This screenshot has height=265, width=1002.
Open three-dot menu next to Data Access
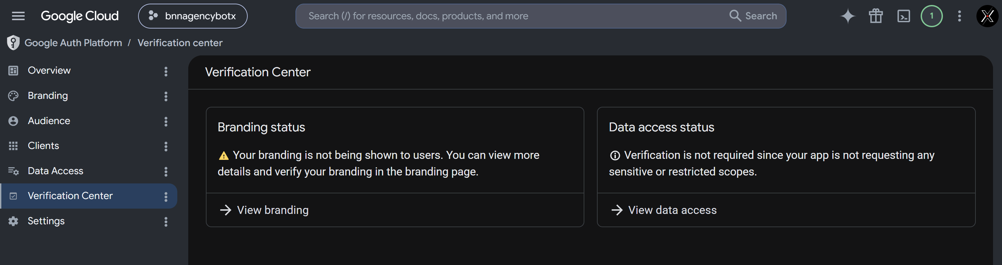click(166, 172)
